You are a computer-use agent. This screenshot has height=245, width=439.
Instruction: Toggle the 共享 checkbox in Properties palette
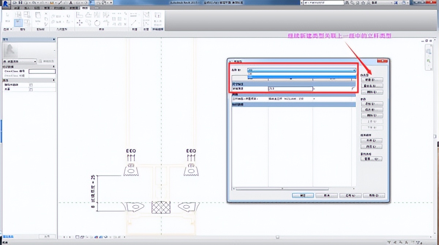tap(31, 89)
